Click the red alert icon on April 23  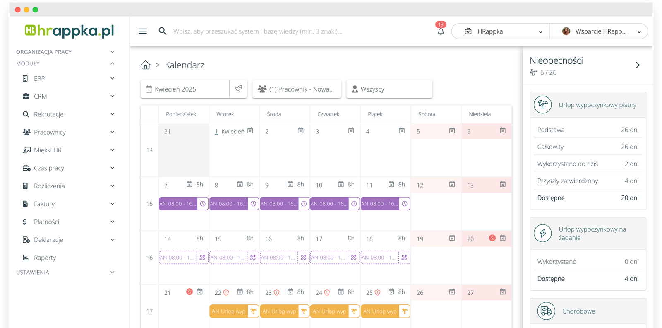(x=277, y=293)
